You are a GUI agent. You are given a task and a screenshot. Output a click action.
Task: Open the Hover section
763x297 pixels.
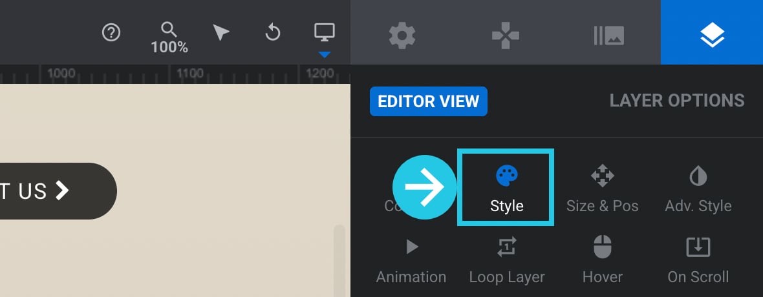point(603,261)
